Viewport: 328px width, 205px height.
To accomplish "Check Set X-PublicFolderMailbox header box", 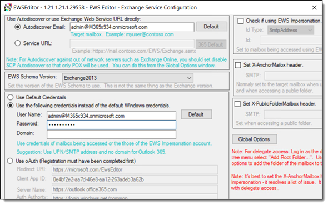I will tap(237, 104).
